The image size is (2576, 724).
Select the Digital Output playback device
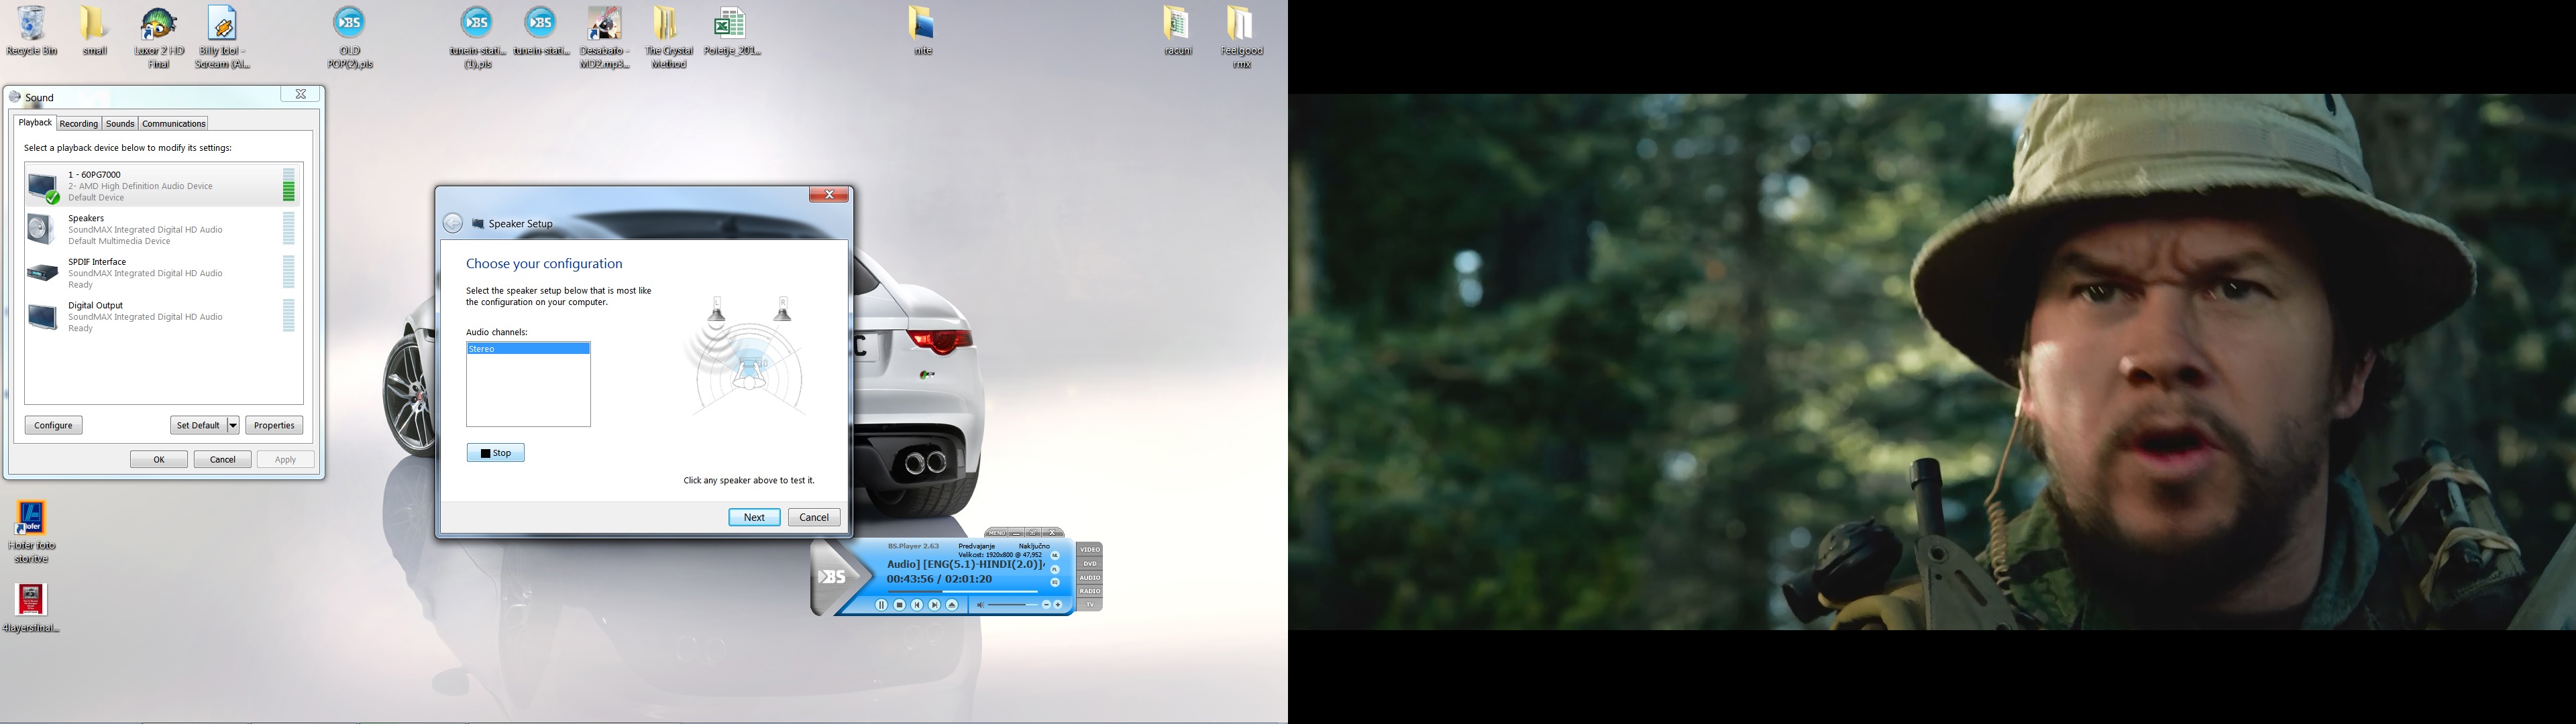[x=163, y=316]
